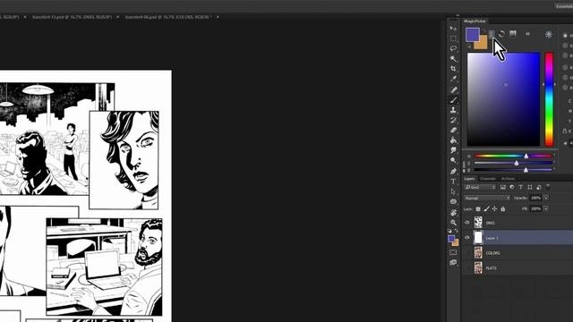
Task: Select the Clone Stamp tool
Action: 453,110
